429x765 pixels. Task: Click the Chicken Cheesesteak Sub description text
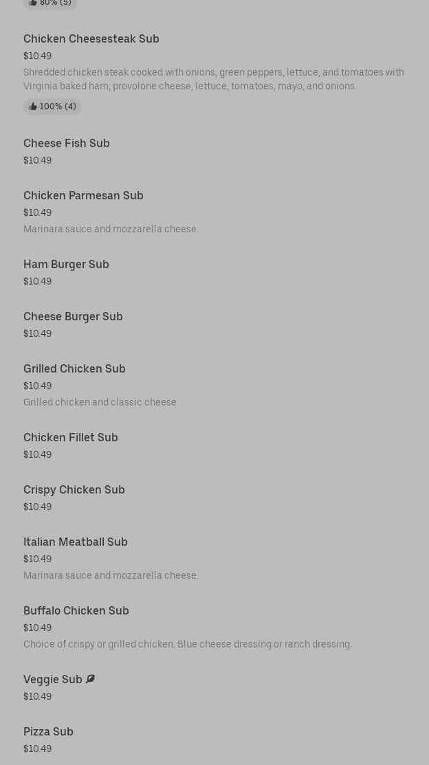point(213,79)
